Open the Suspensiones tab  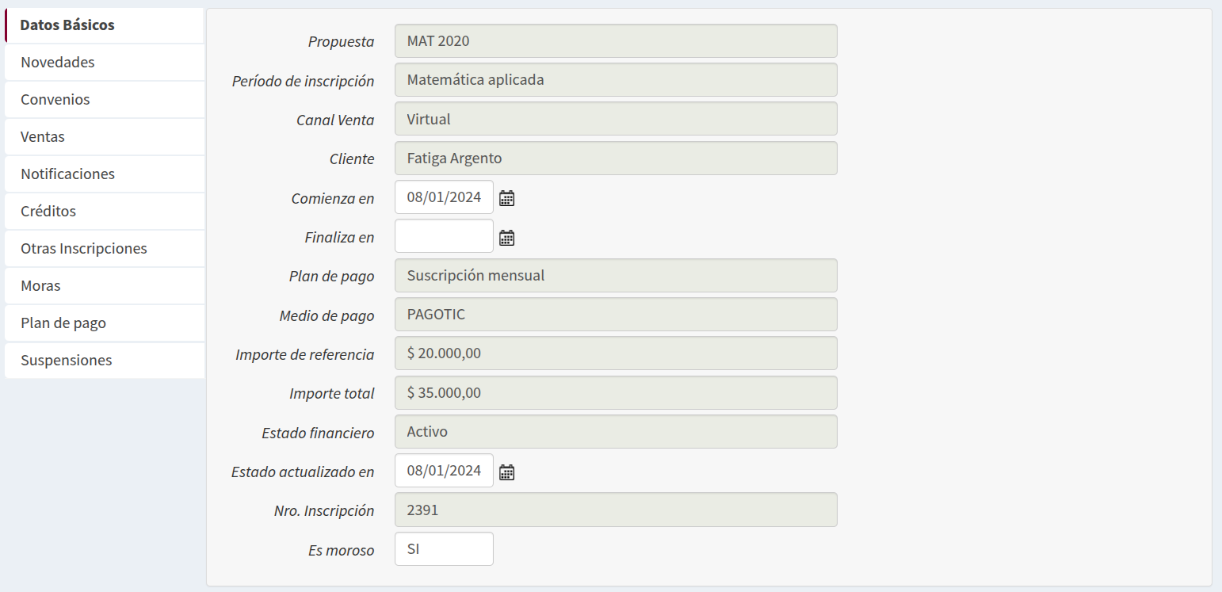pos(105,361)
